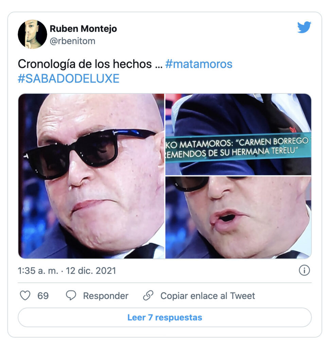Image resolution: width=332 pixels, height=348 pixels.
Task: Open the top-right caption banner photo
Action: tap(238, 134)
